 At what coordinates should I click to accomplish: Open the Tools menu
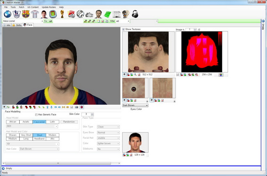click(x=13, y=7)
